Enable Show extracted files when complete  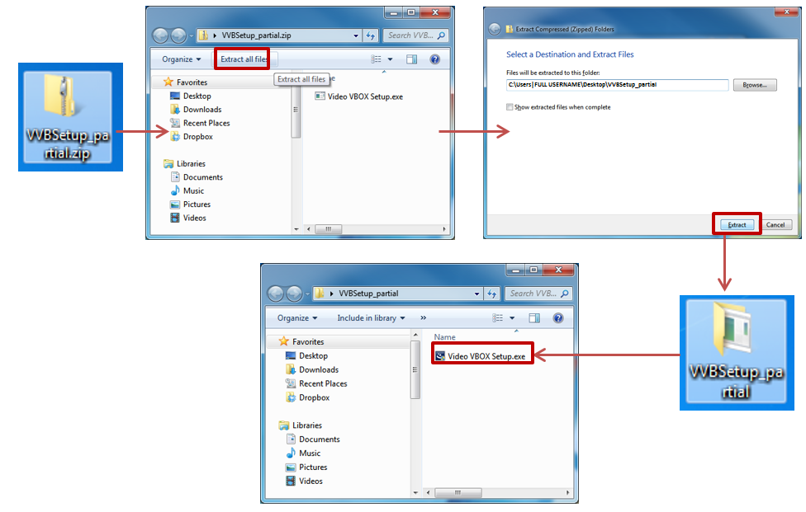click(510, 107)
